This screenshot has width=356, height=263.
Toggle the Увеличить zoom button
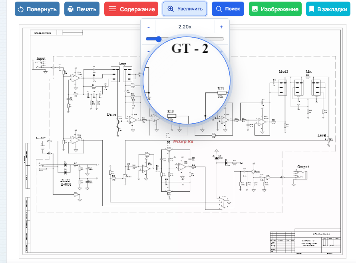(x=185, y=9)
